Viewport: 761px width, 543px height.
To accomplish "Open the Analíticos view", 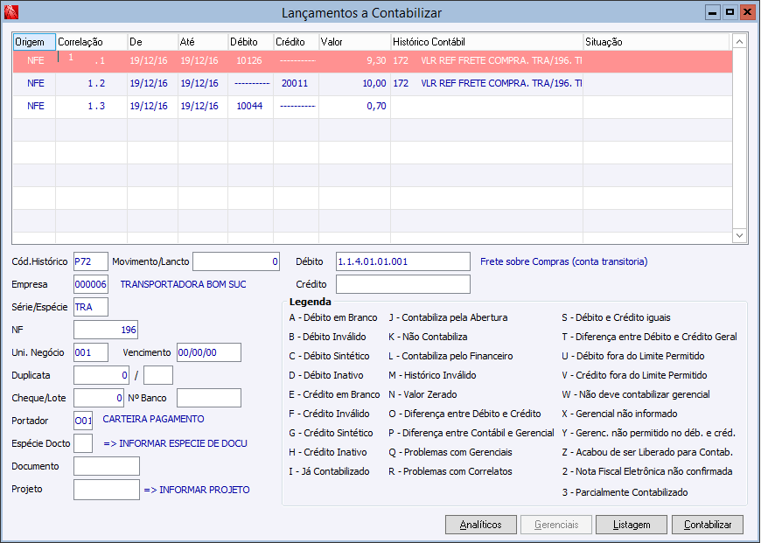I will point(481,525).
